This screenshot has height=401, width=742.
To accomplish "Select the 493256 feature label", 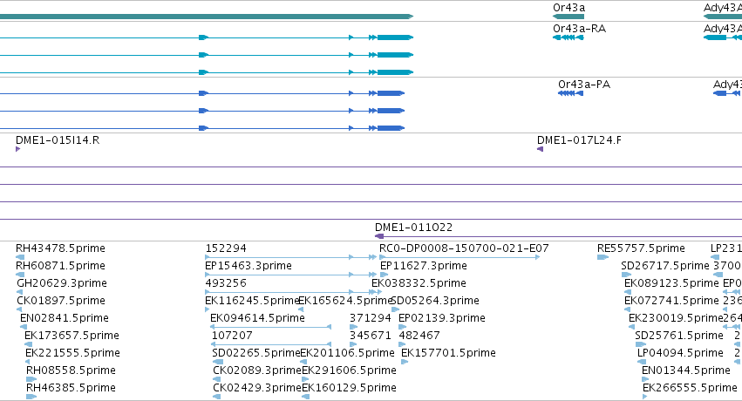I will (226, 283).
